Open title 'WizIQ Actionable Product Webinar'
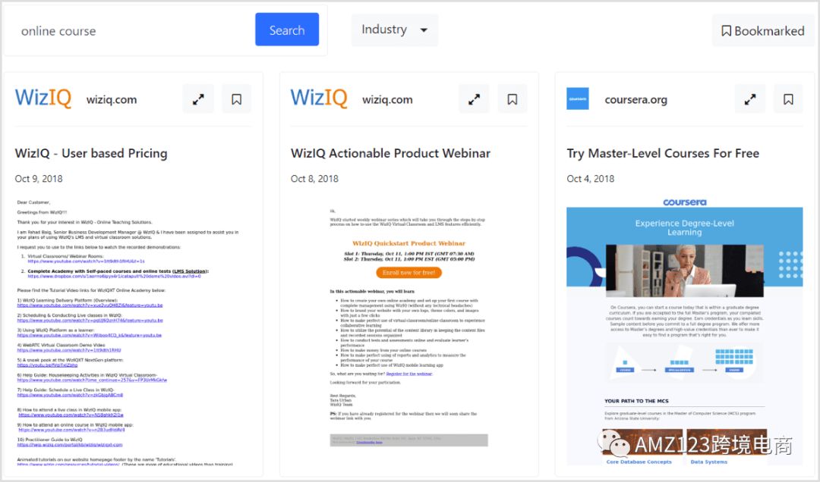820x482 pixels. pos(391,153)
